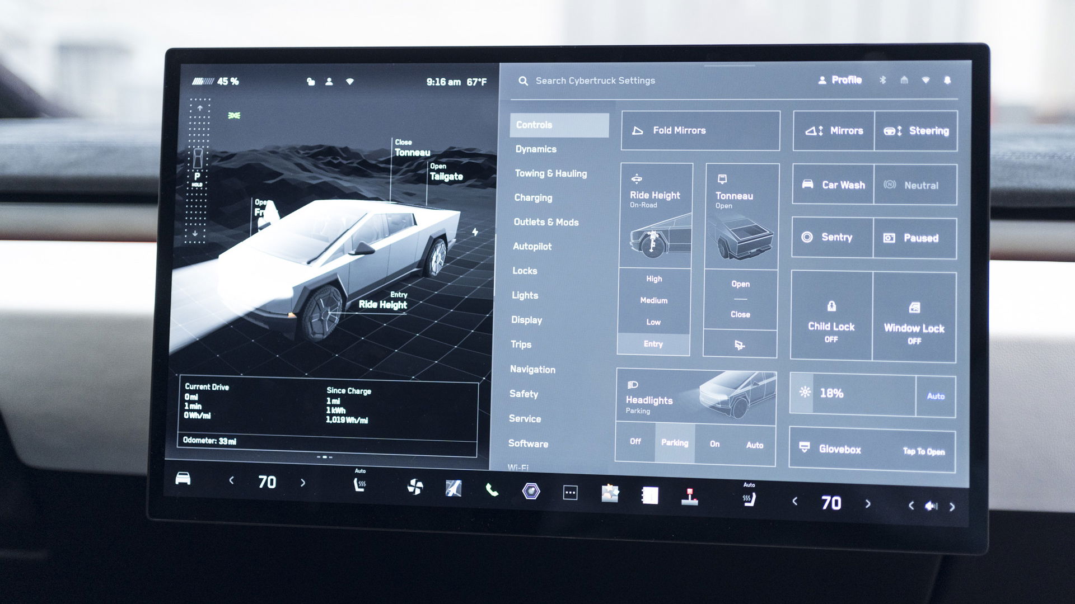Viewport: 1075px width, 604px height.
Task: Open notifications bell icon
Action: click(947, 80)
